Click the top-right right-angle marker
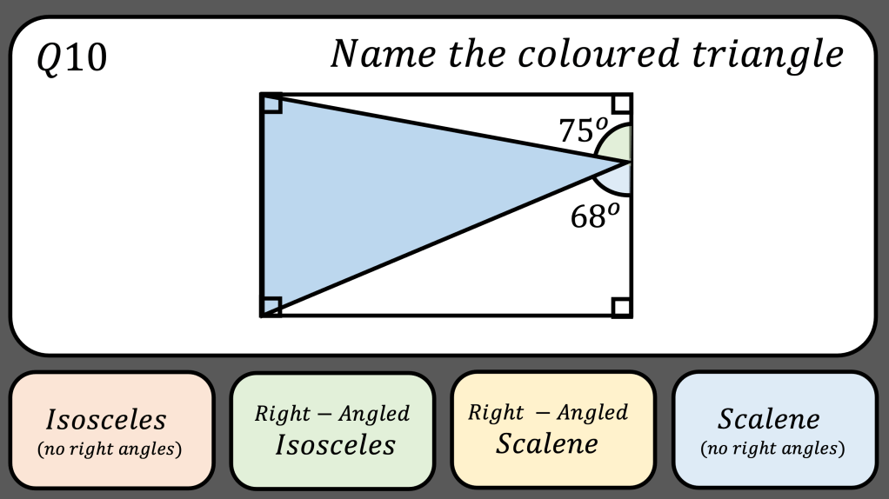The width and height of the screenshot is (889, 499). click(x=621, y=103)
